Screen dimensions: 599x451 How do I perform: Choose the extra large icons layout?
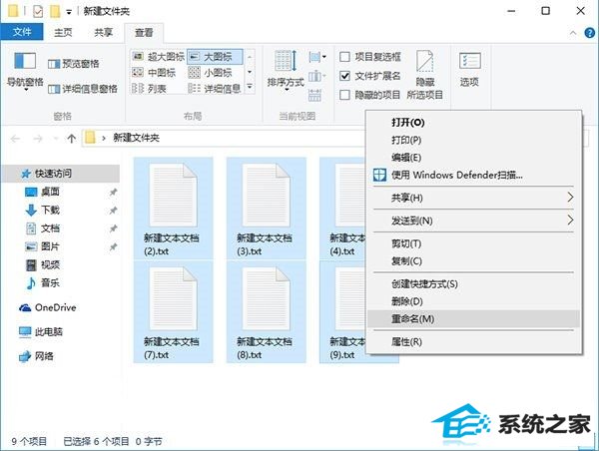tap(158, 57)
